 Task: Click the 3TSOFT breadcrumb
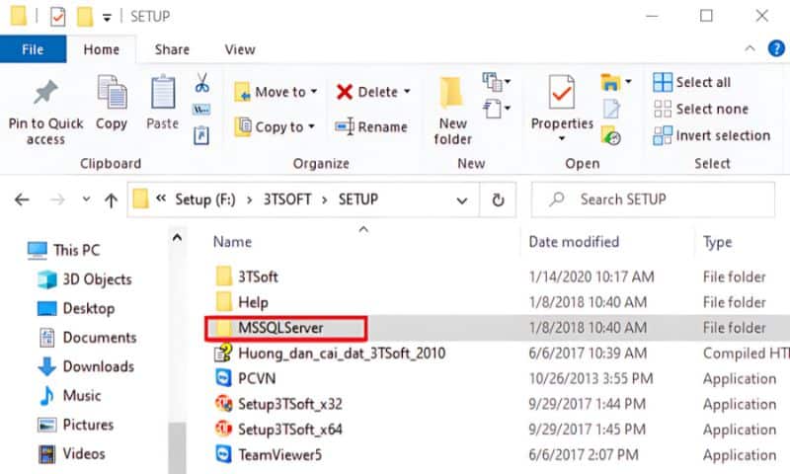pos(287,199)
